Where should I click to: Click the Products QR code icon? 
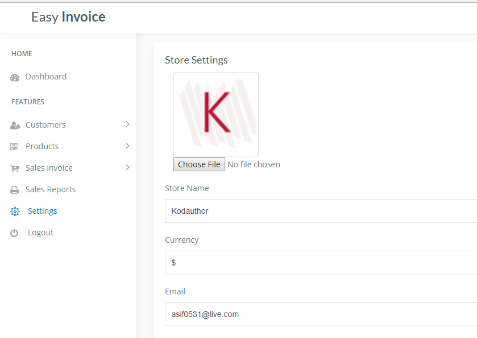(14, 147)
